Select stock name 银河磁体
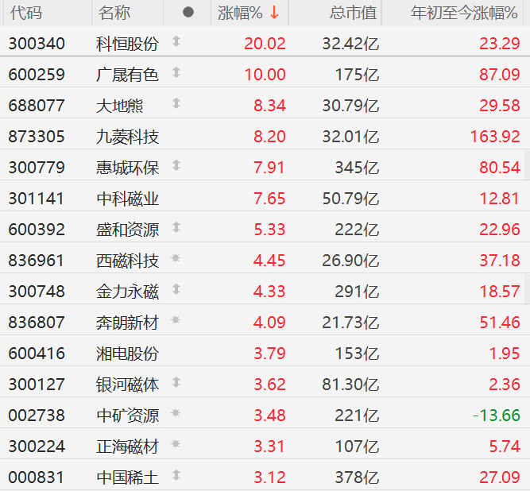This screenshot has width=530, height=491. pos(127,385)
